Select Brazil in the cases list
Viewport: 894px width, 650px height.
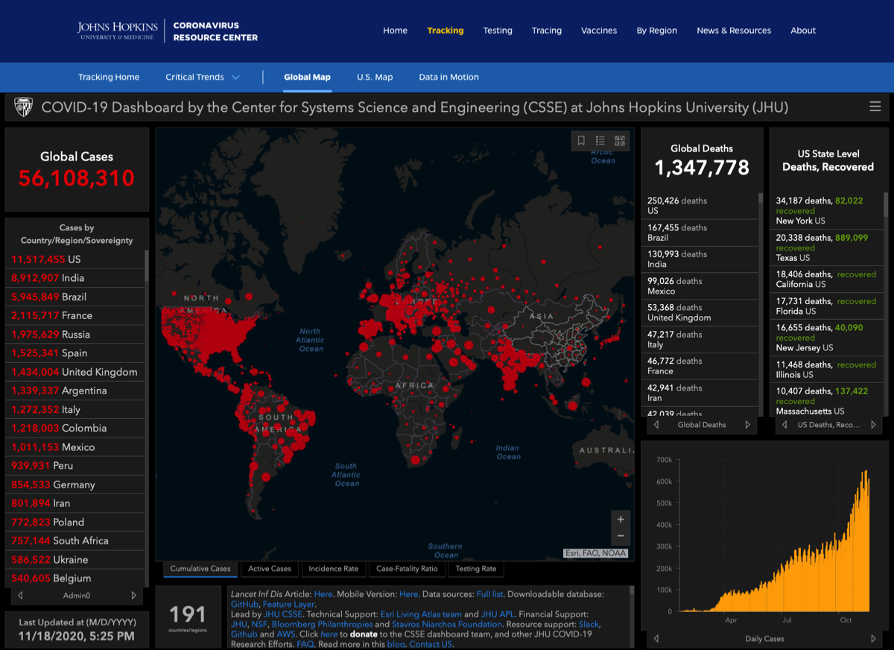tap(77, 297)
